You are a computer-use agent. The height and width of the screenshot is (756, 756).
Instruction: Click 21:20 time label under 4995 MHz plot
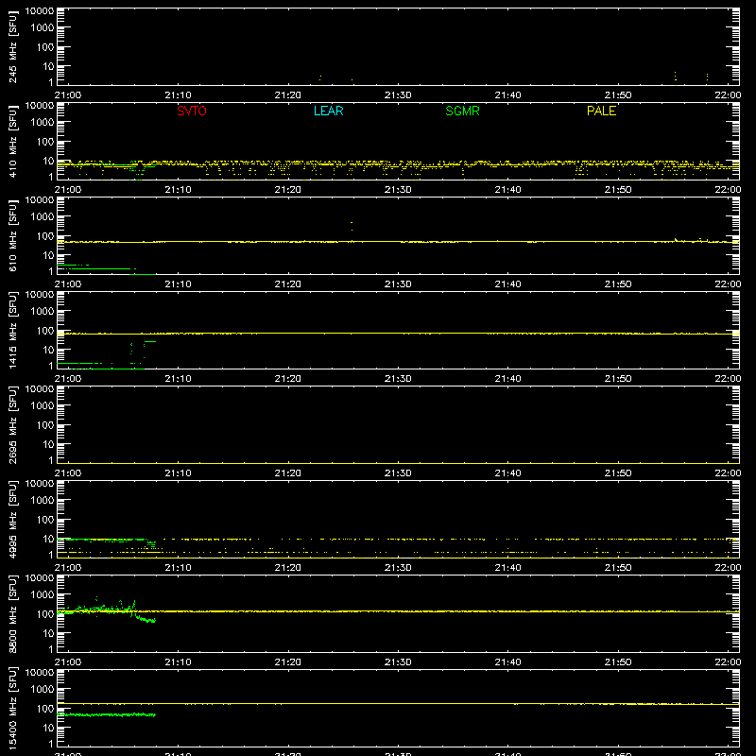(x=288, y=568)
